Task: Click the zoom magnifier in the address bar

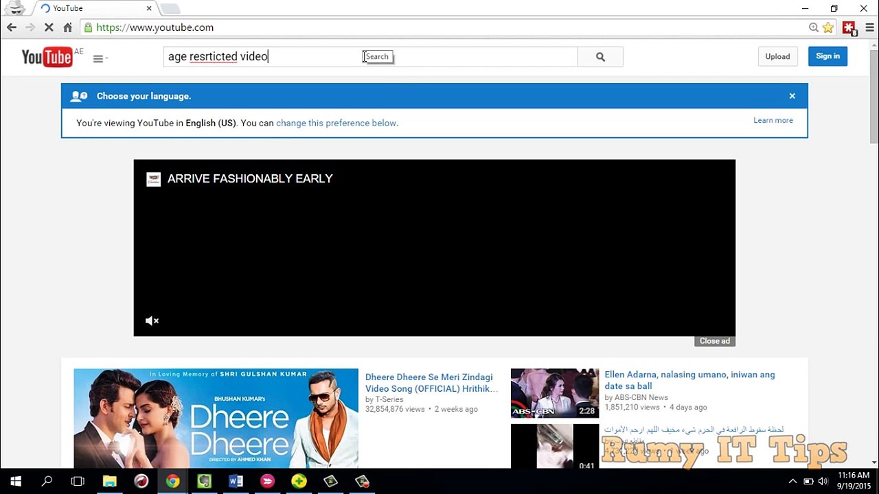Action: (814, 27)
